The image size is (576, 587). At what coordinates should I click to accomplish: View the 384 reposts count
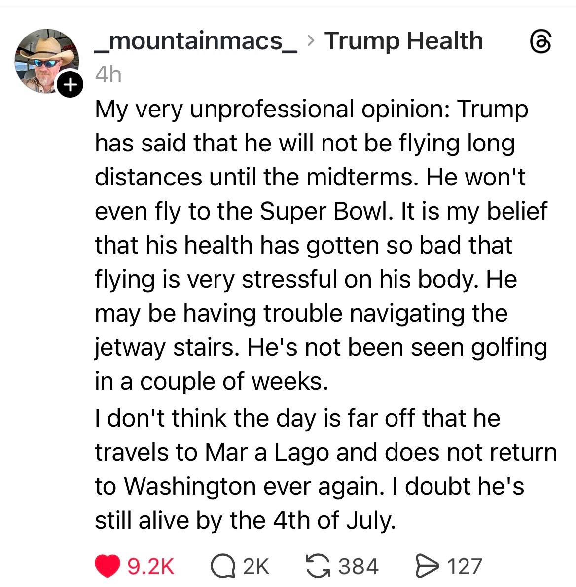[x=359, y=566]
